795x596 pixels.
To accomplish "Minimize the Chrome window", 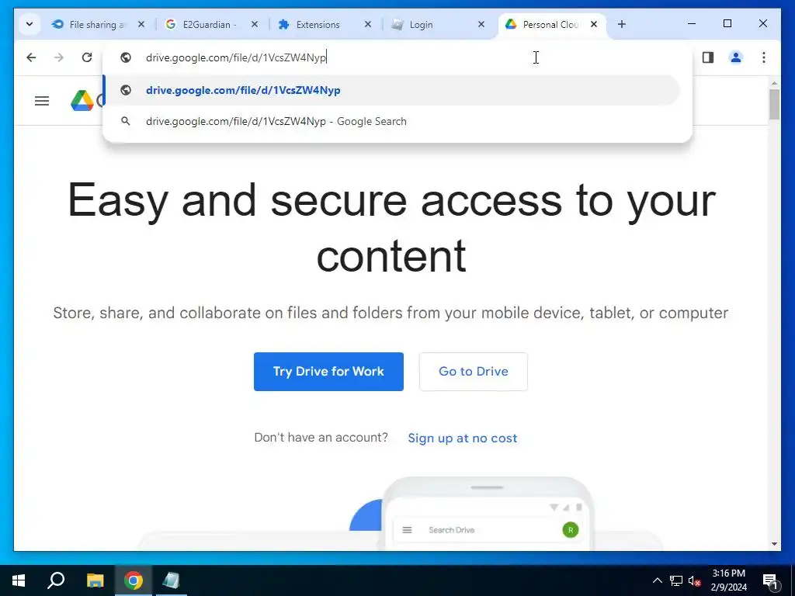I will pyautogui.click(x=692, y=23).
